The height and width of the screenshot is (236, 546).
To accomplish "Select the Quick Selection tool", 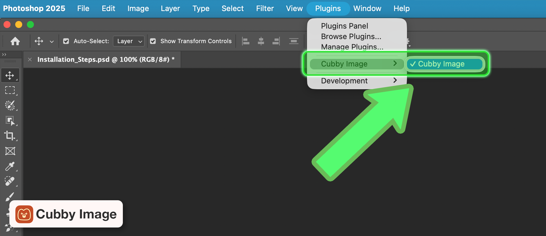I will [x=10, y=105].
